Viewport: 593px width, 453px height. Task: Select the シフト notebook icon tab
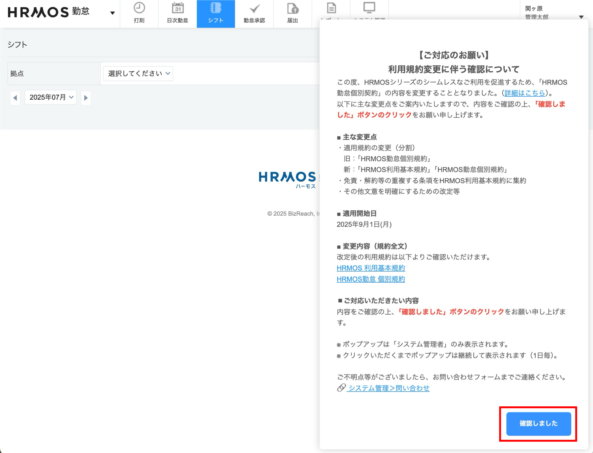[x=216, y=14]
